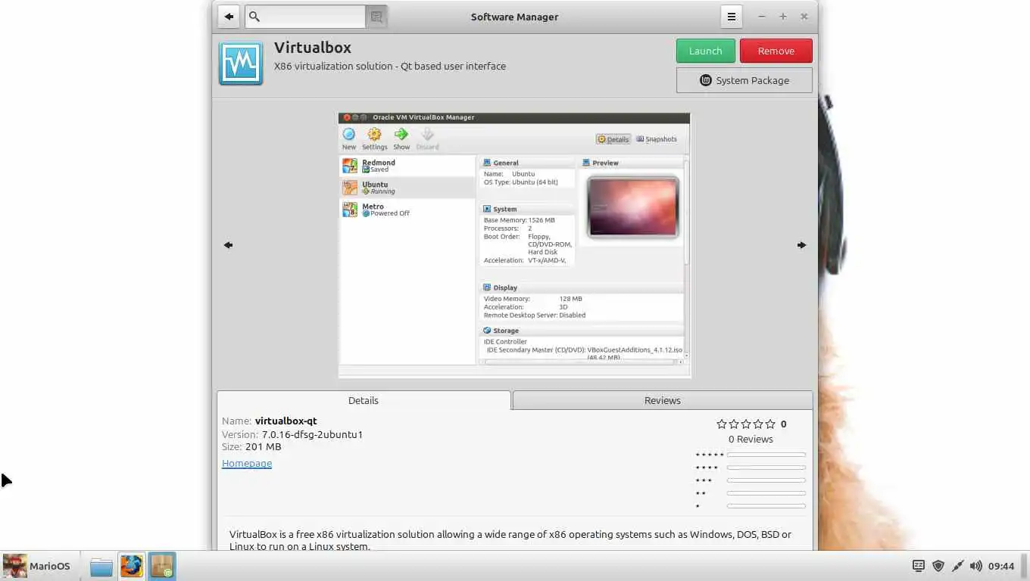The height and width of the screenshot is (581, 1030).
Task: Switch to the Details tab
Action: pyautogui.click(x=364, y=400)
